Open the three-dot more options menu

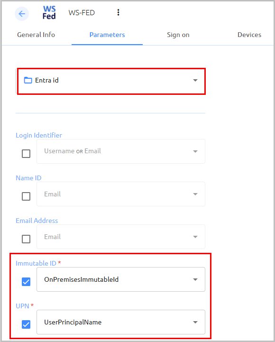pyautogui.click(x=118, y=12)
